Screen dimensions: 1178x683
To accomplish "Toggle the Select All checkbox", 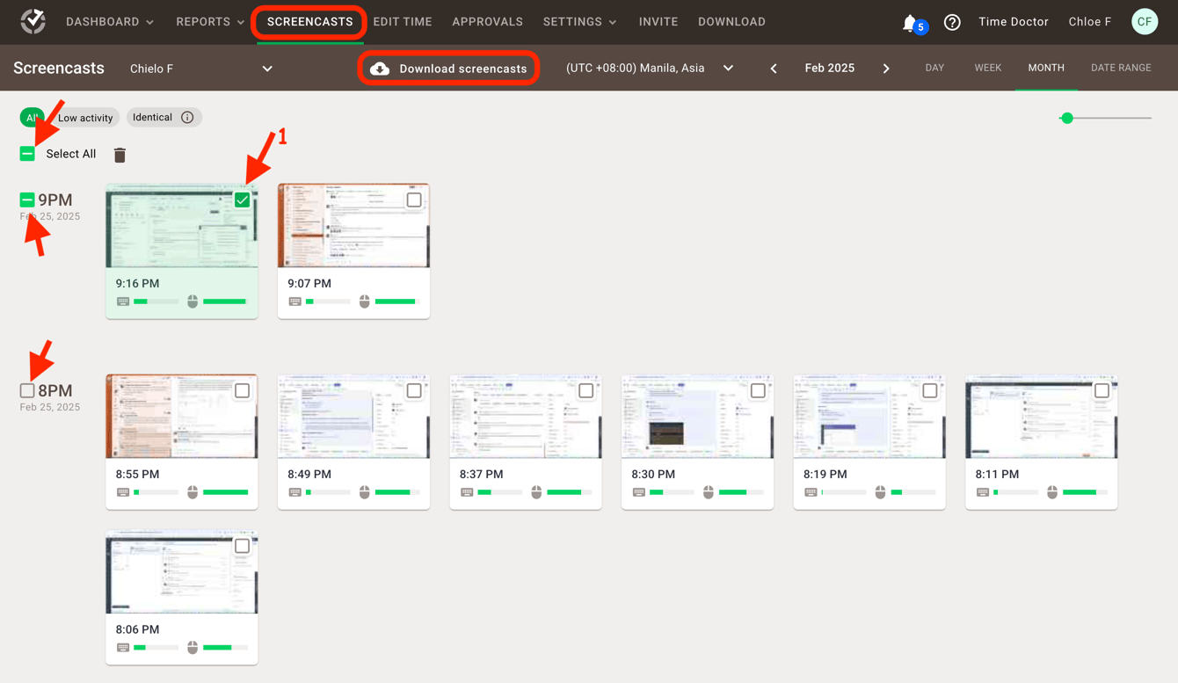I will coord(26,153).
